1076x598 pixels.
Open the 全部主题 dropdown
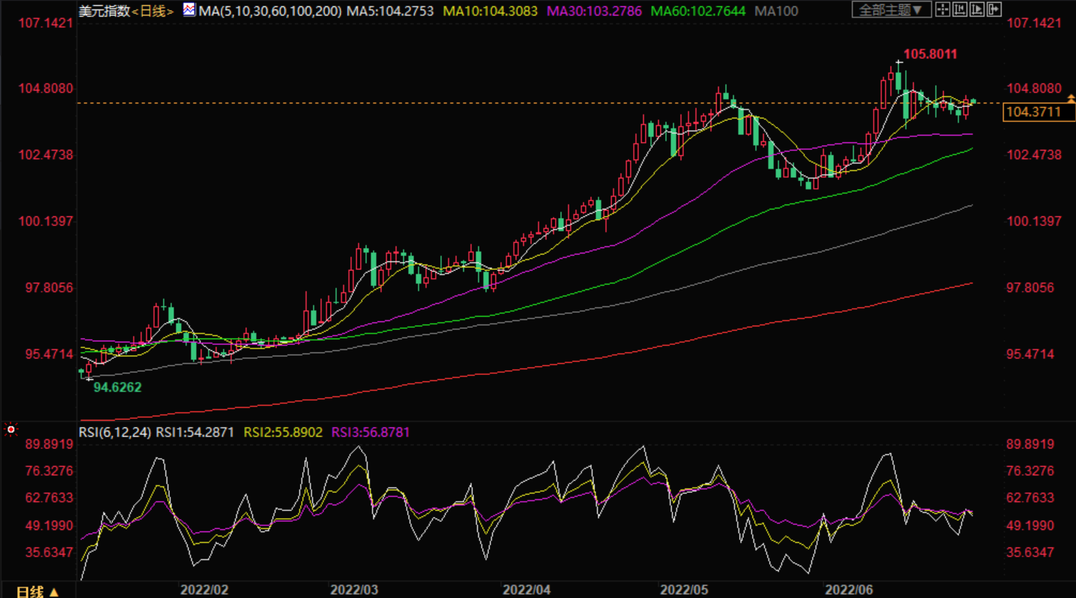click(891, 10)
